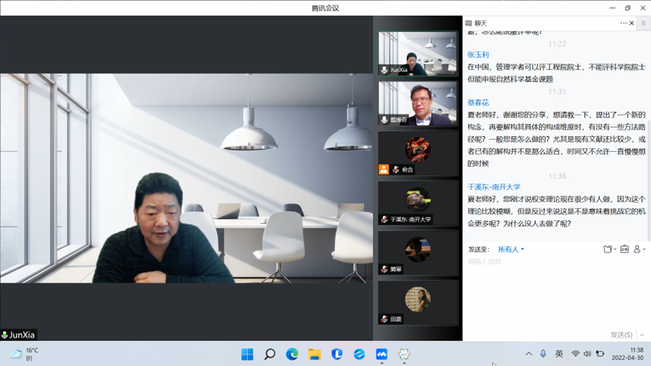Open dropdown arrow beside 发送(S) button
651x366 pixels.
[641, 334]
